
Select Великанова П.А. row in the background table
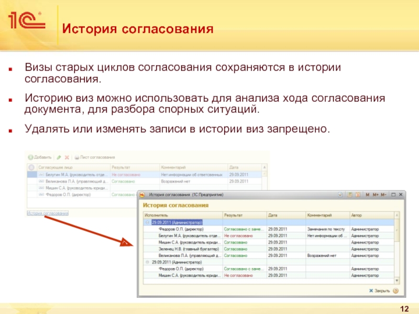[145, 181]
